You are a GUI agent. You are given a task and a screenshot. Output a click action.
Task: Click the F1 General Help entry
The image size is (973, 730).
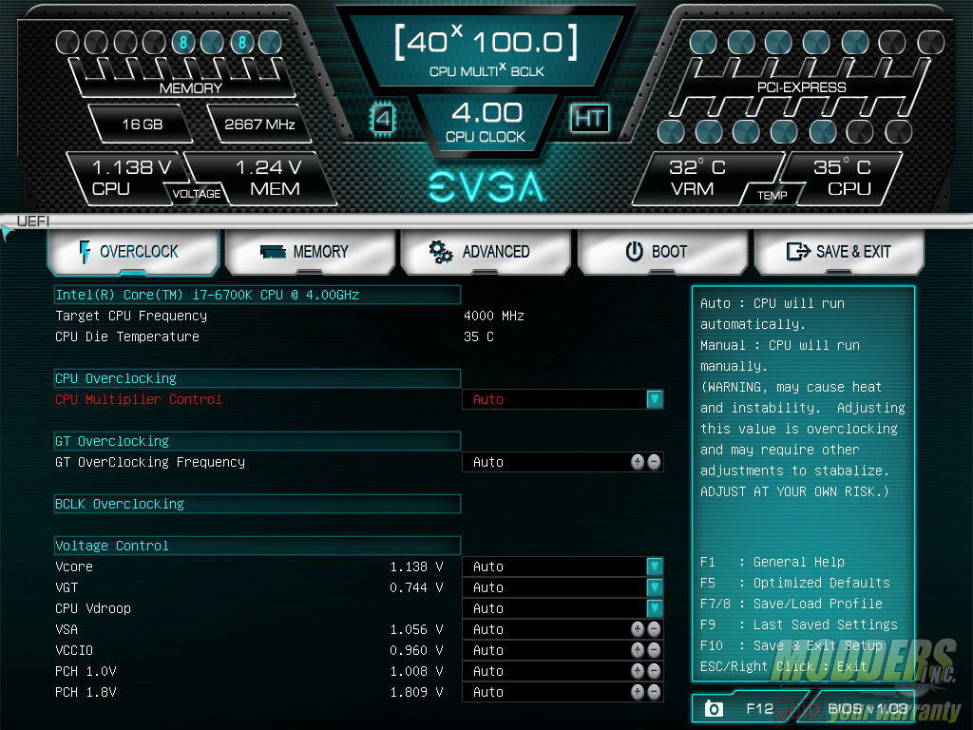772,562
